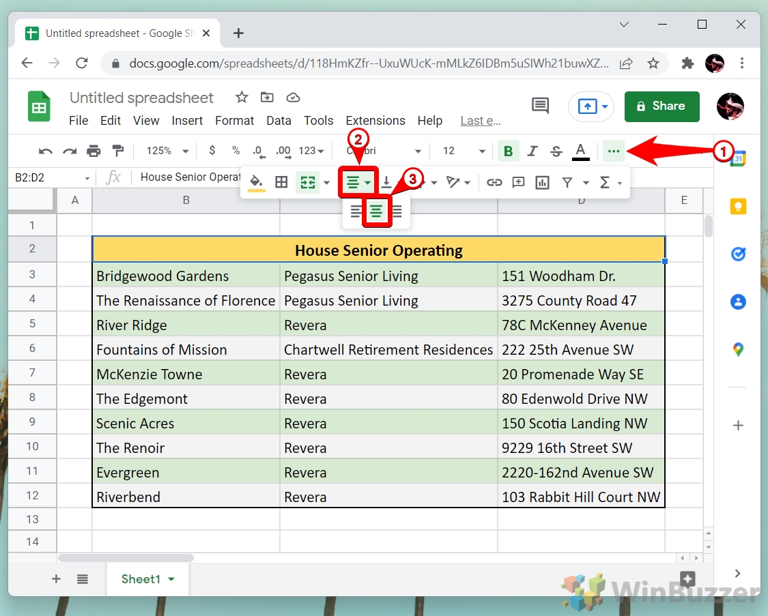Open the Google Sheets home icon
The image size is (768, 616).
39,106
